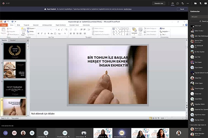
Task: Dismiss the recording banner with Kapat
Action: [x=182, y=9]
